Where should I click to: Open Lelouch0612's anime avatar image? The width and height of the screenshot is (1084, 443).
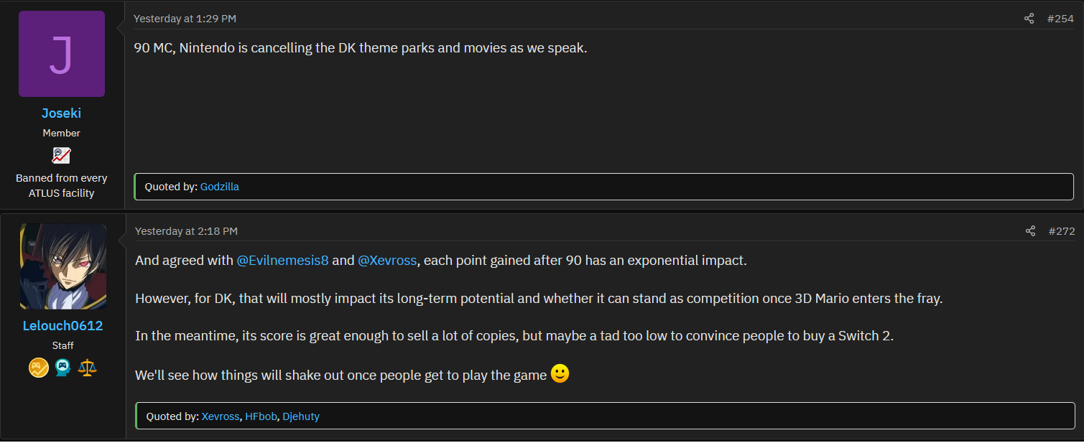click(63, 266)
